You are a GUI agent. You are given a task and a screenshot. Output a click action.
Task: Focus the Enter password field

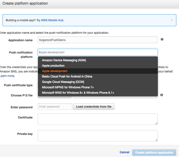click(x=55, y=107)
